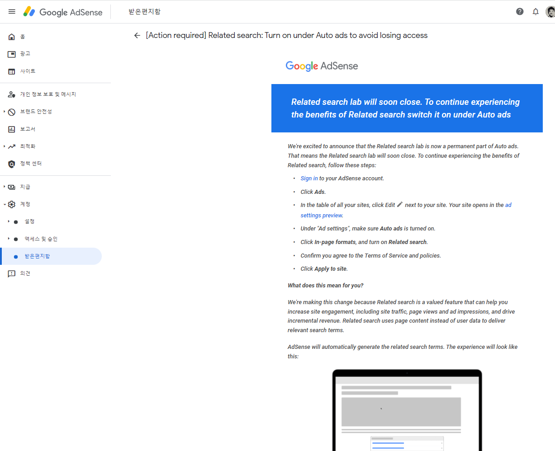Screen dimensions: 555x451
Task: Click the laptop preview image
Action: 407,410
